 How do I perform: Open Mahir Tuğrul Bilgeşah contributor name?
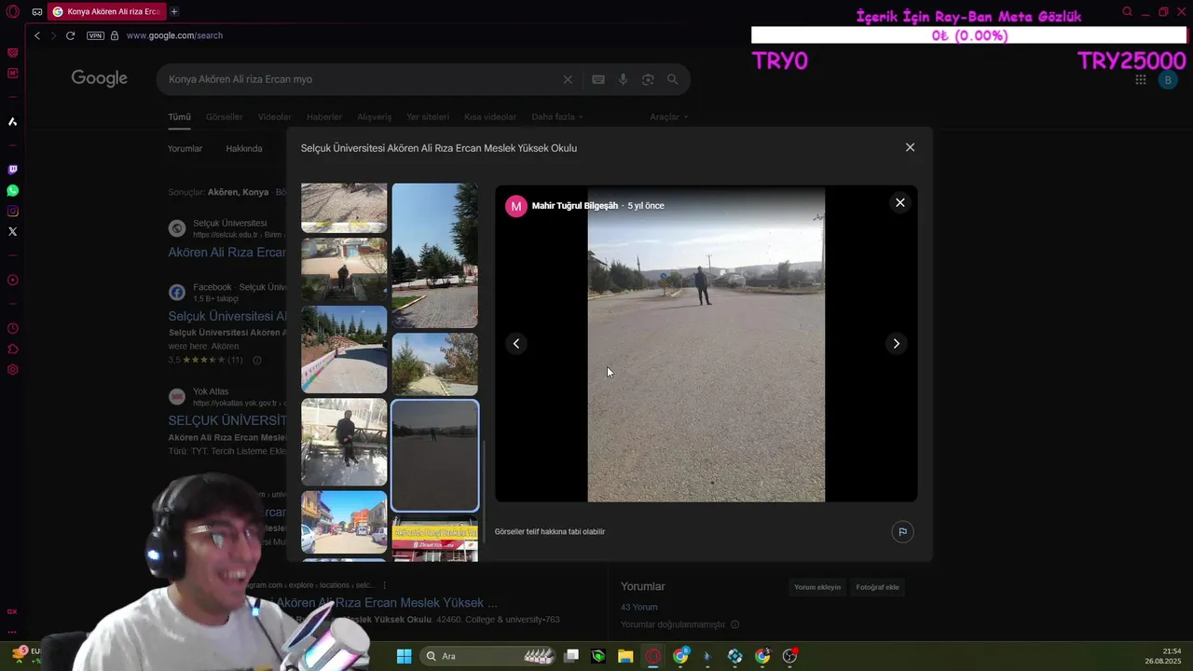pos(574,205)
